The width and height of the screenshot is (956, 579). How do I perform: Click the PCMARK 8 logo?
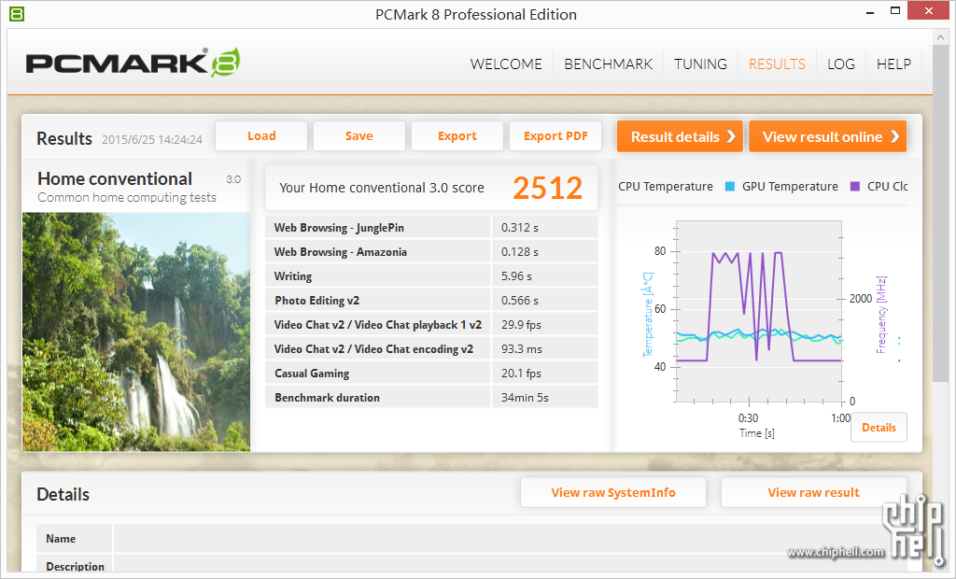pos(133,63)
